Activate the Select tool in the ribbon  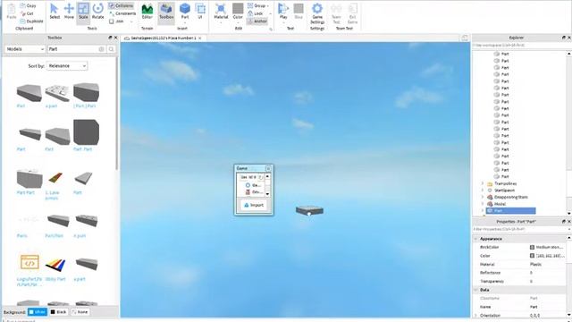pos(55,11)
